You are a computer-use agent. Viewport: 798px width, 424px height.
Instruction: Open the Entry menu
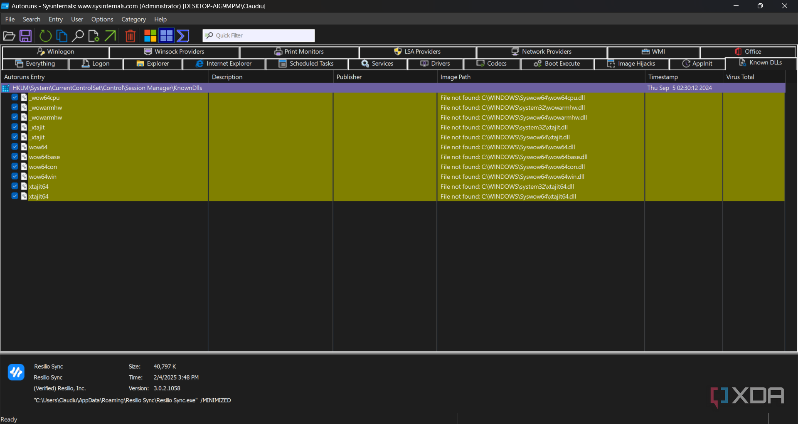tap(55, 19)
